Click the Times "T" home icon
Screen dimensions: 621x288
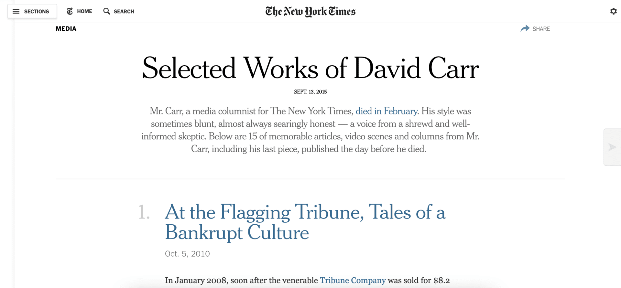click(70, 11)
